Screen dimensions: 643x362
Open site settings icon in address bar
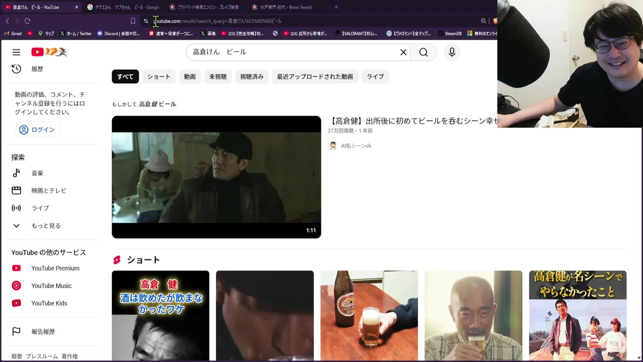coord(146,21)
